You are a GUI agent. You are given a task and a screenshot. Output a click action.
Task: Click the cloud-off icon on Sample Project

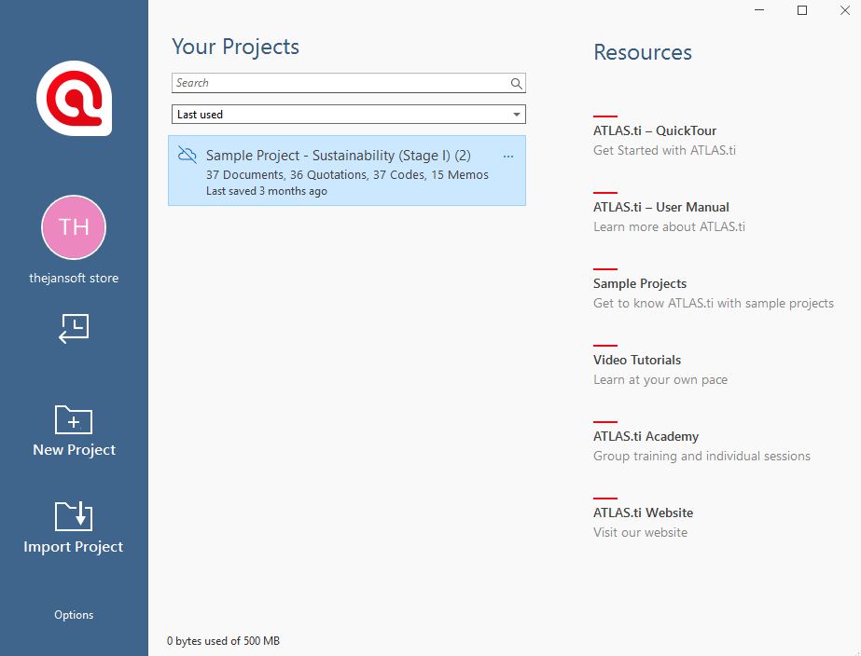[x=187, y=156]
